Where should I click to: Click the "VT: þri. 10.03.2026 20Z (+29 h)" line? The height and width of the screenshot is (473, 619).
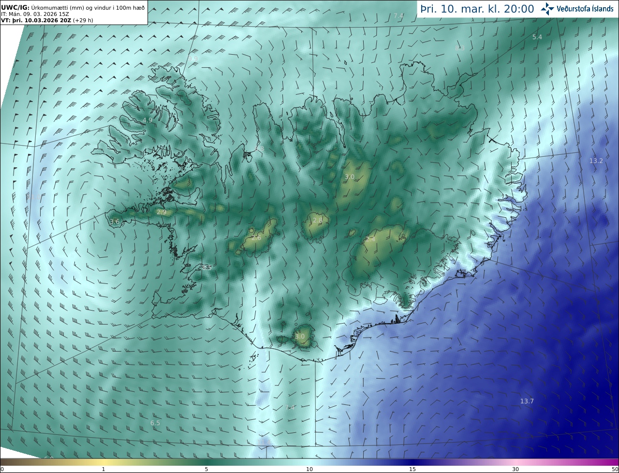(x=47, y=20)
